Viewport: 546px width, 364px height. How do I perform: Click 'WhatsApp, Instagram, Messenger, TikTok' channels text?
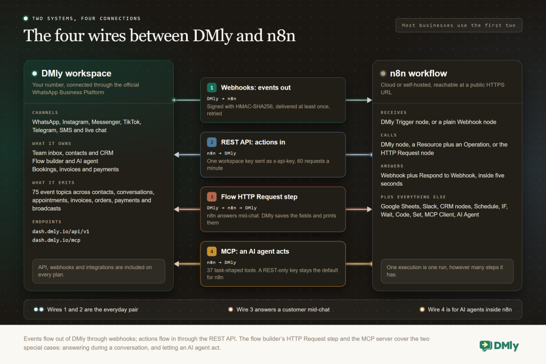coord(87,126)
